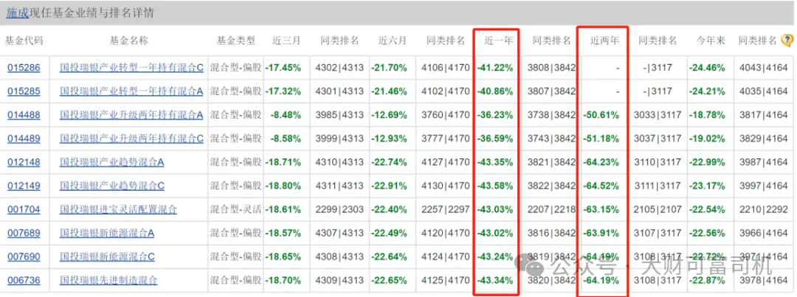Image resolution: width=797 pixels, height=297 pixels.
Task: Open 国投瑞银产业趋势混合A fund link
Action: pos(112,162)
